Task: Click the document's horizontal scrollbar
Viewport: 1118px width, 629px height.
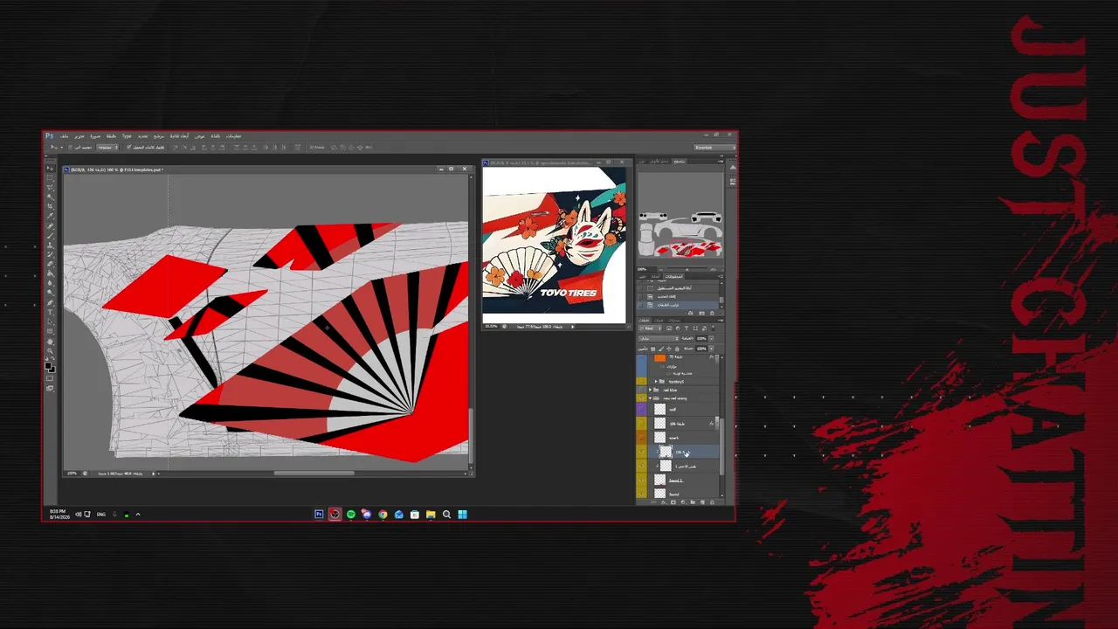Action: point(314,473)
